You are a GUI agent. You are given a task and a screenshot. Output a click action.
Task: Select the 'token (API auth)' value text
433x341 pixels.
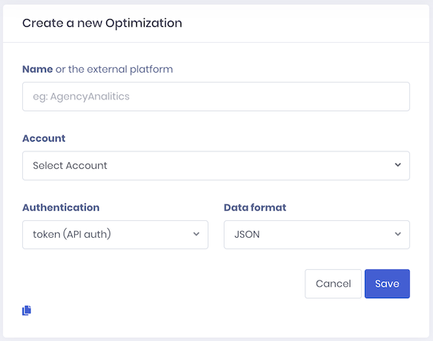[72, 234]
